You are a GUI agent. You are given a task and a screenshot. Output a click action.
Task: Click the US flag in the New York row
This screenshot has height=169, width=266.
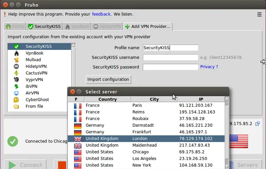point(78,166)
